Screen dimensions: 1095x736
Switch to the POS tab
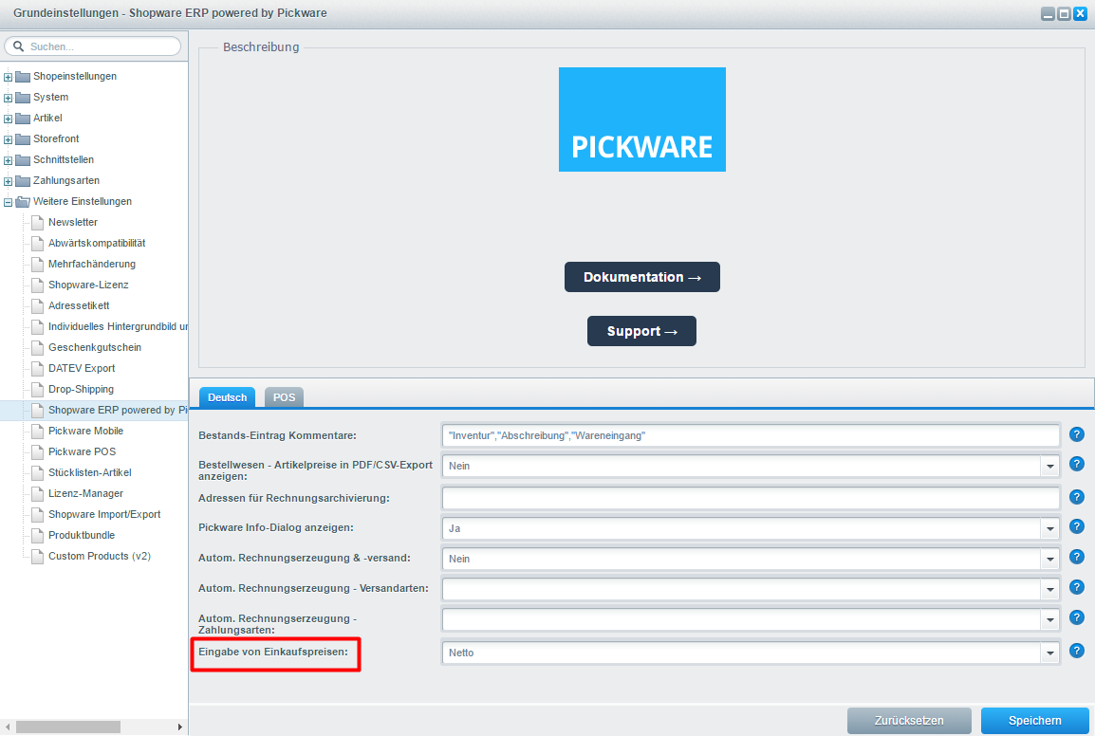click(284, 397)
